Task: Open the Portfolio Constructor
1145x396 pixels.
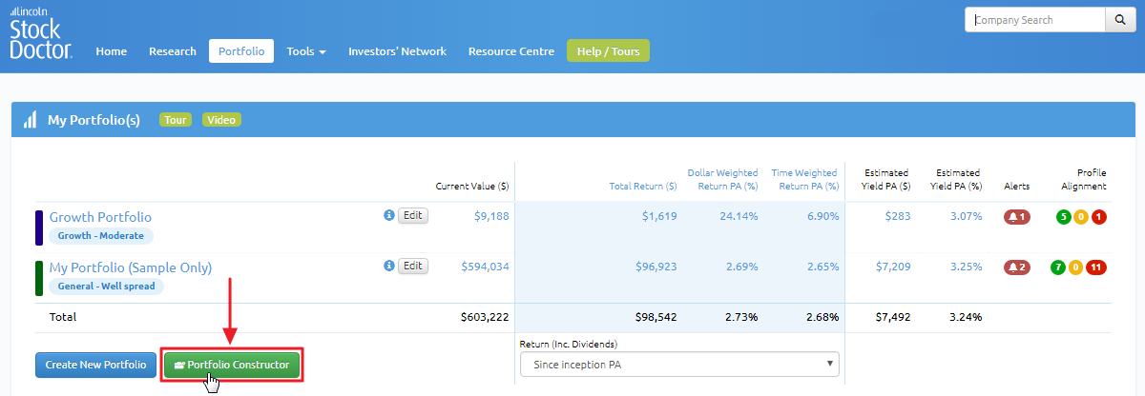Action: (x=232, y=365)
